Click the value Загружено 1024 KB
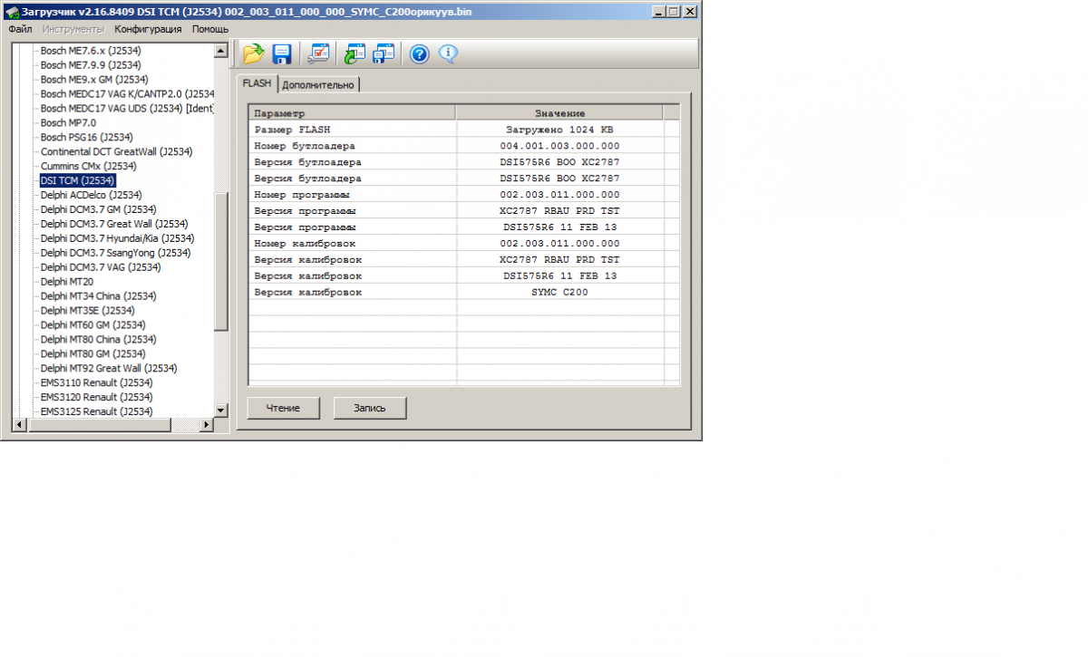Image resolution: width=1088 pixels, height=657 pixels. (559, 129)
